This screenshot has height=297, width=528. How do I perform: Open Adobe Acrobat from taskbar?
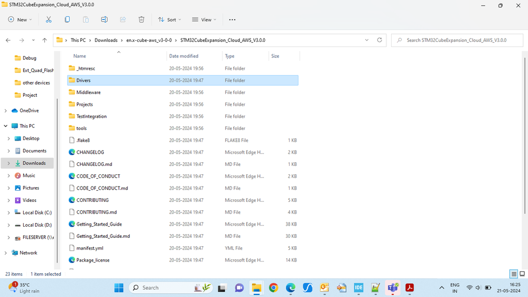tap(410, 287)
